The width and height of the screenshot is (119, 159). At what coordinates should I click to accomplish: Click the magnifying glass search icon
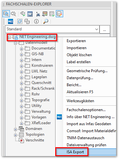[46, 21]
